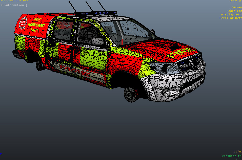Click the roof-mounted light bar

point(96,13)
